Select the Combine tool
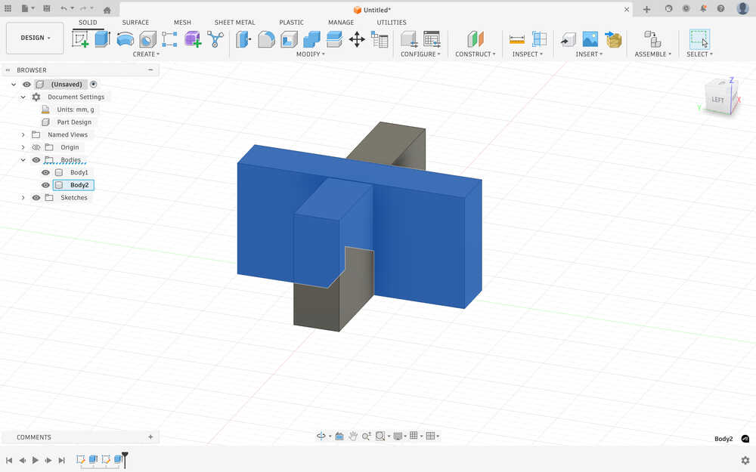The width and height of the screenshot is (756, 472). pos(311,39)
